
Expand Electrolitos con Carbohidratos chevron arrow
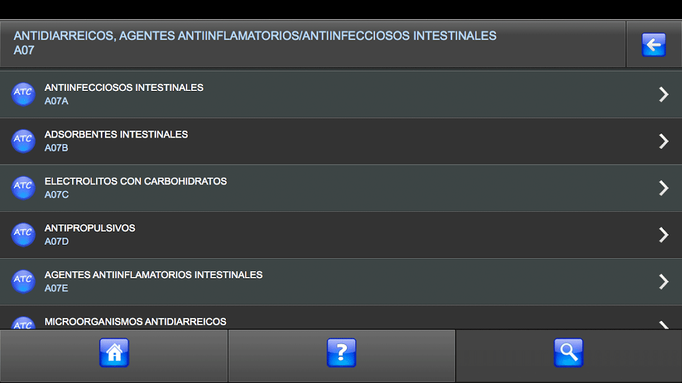pos(663,188)
